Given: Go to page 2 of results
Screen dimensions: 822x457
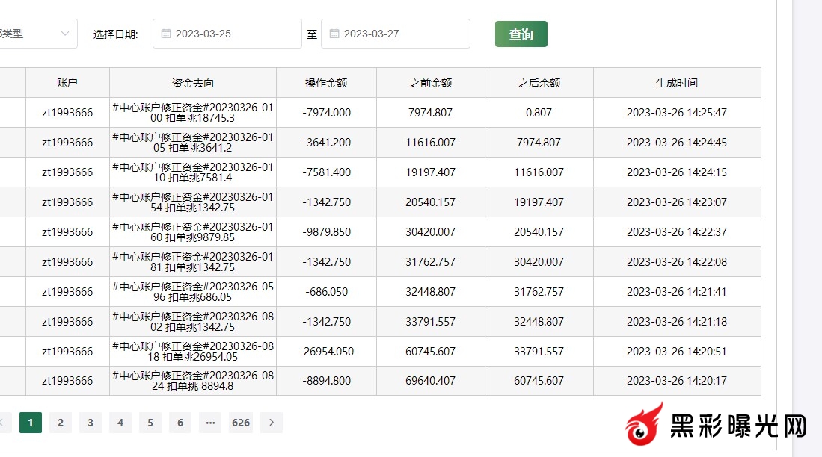Looking at the screenshot, I should coord(61,423).
